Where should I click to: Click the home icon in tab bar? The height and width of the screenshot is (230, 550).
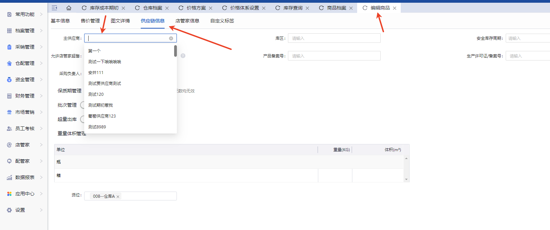tap(69, 8)
